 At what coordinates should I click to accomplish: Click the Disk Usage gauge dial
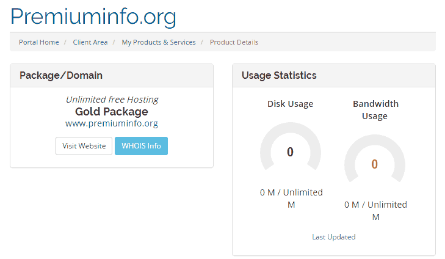pyautogui.click(x=291, y=147)
